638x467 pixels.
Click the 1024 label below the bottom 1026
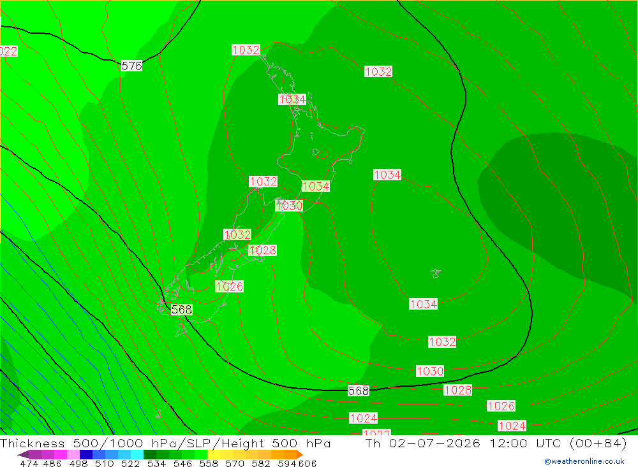[512, 426]
